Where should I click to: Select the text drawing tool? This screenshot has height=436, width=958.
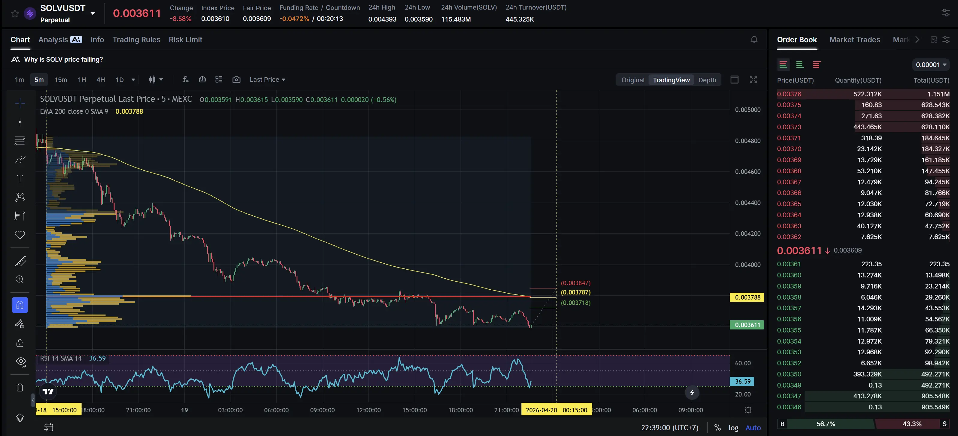pos(20,178)
